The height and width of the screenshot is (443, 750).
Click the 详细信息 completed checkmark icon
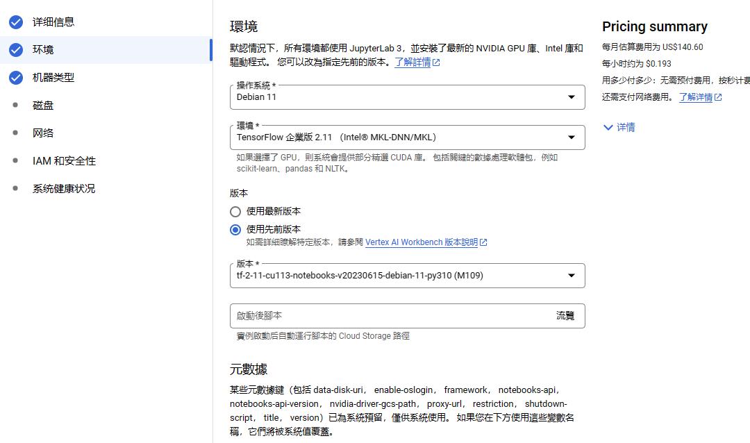[x=16, y=22]
